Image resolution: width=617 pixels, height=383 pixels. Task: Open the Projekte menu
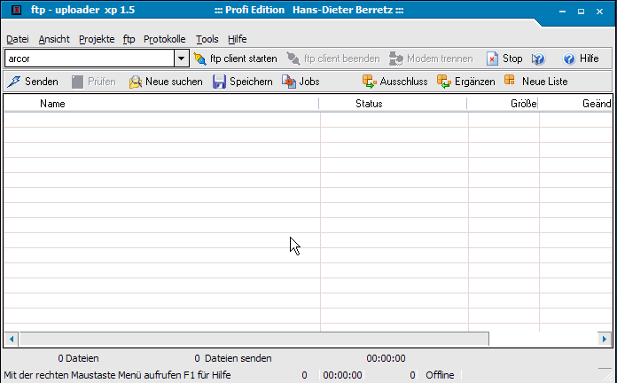coord(97,39)
